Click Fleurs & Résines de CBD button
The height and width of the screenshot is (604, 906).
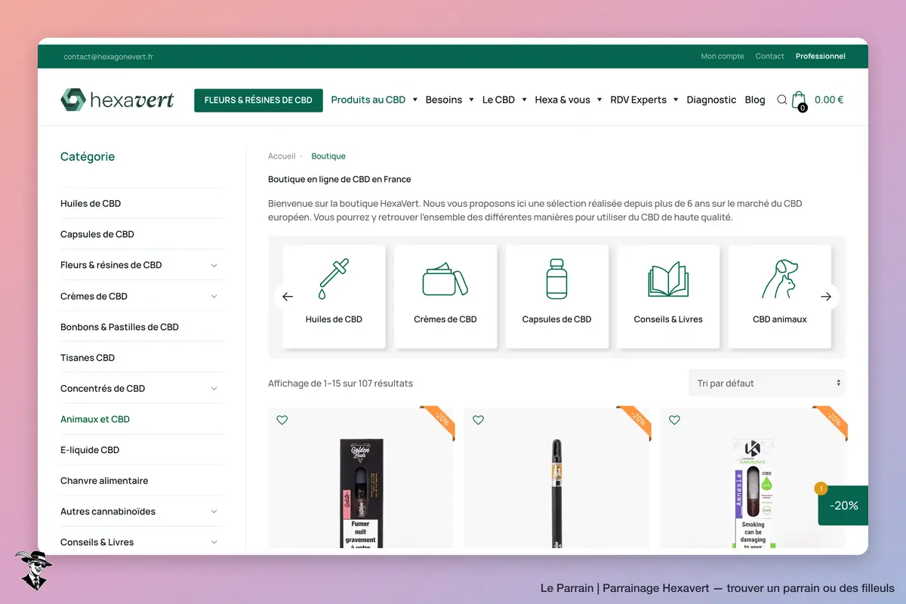(x=258, y=100)
